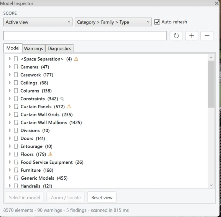Expand the Casework node
This screenshot has width=221, height=217.
(x=10, y=75)
